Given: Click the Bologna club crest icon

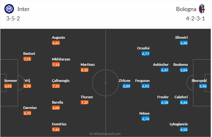Looking at the screenshot, I should 202,9.
